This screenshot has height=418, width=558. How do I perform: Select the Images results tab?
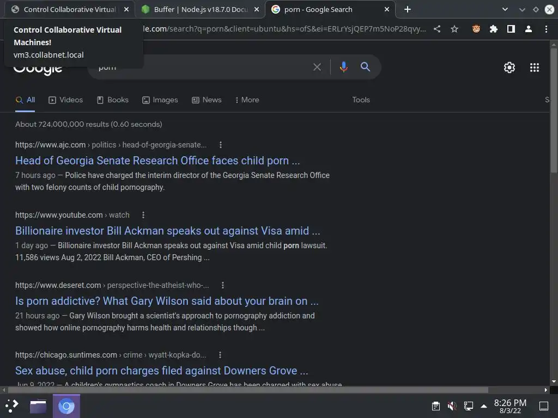160,100
